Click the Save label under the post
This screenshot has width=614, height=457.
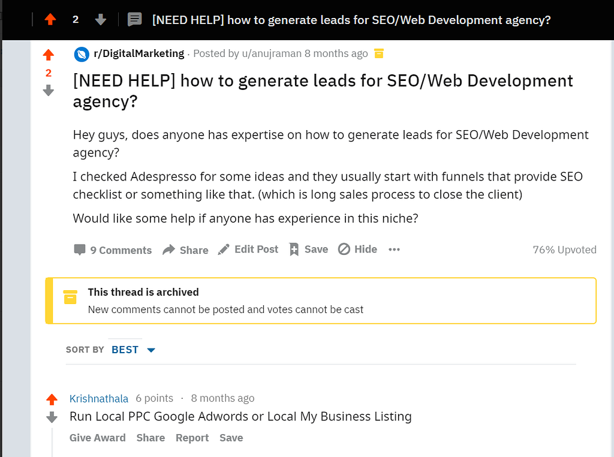point(316,249)
